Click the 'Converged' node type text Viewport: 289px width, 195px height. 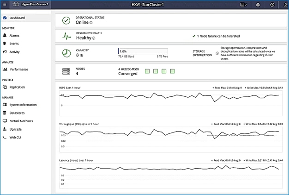coord(128,74)
